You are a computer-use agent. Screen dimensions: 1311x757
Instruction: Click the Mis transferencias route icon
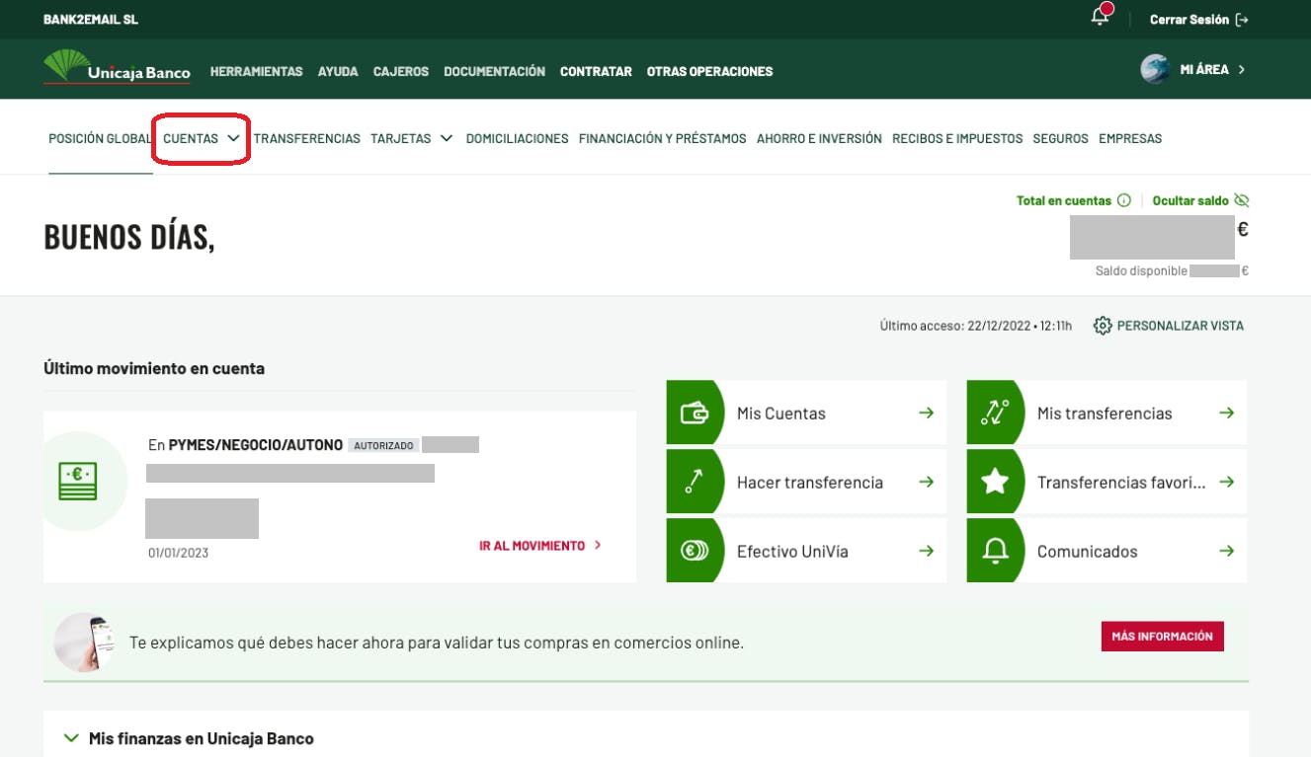[995, 414]
